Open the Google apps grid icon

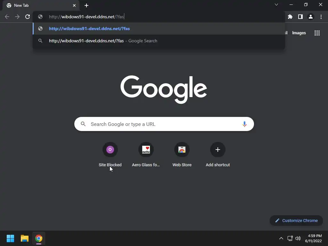tap(317, 33)
